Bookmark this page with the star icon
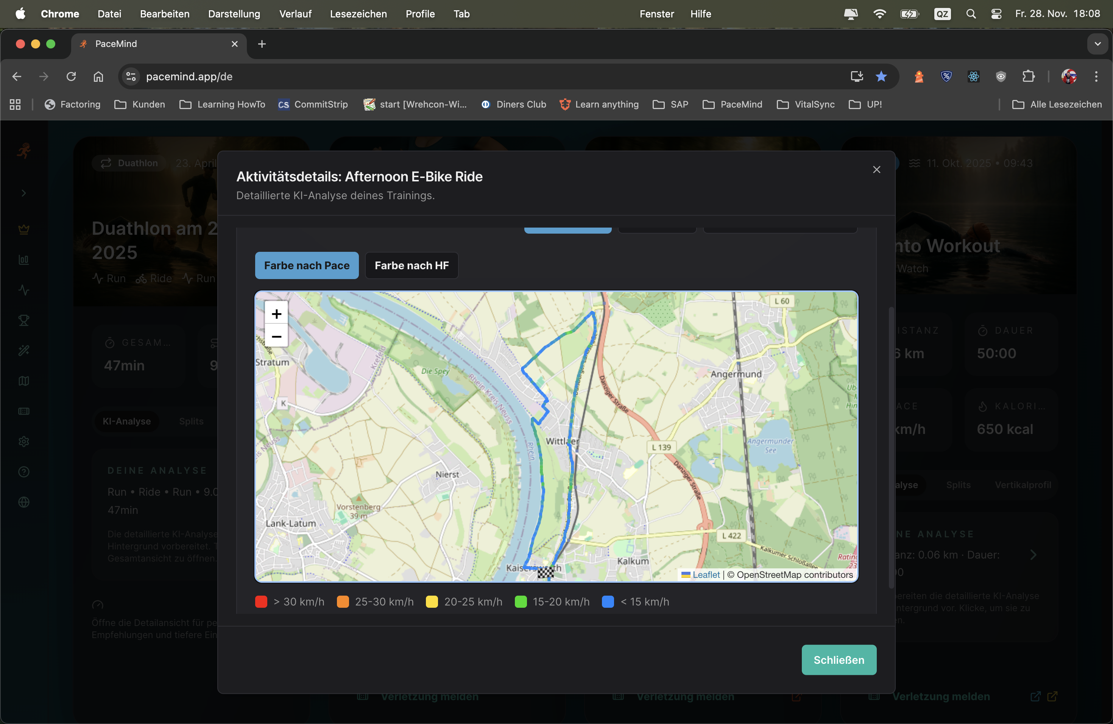This screenshot has height=724, width=1113. click(x=881, y=76)
